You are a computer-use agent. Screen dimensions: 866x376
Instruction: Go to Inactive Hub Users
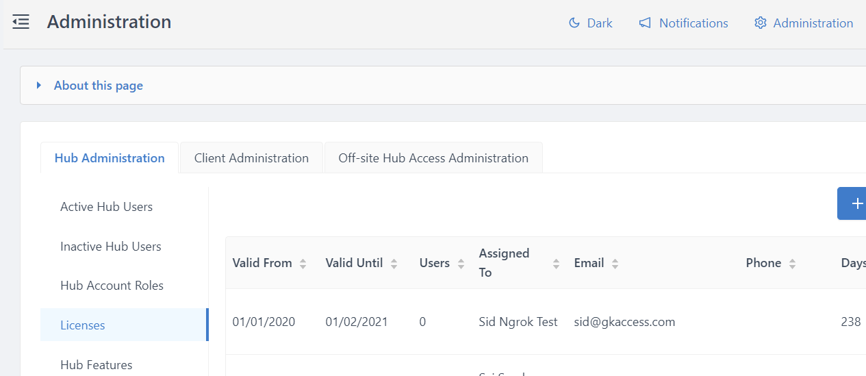(110, 247)
